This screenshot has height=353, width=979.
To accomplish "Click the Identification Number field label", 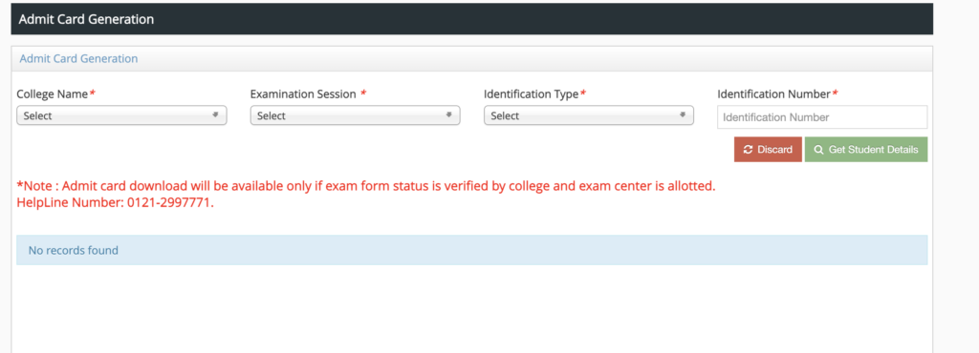I will (x=777, y=94).
